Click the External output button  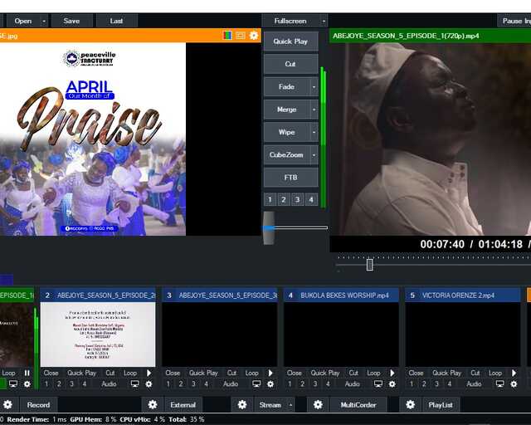pyautogui.click(x=183, y=405)
